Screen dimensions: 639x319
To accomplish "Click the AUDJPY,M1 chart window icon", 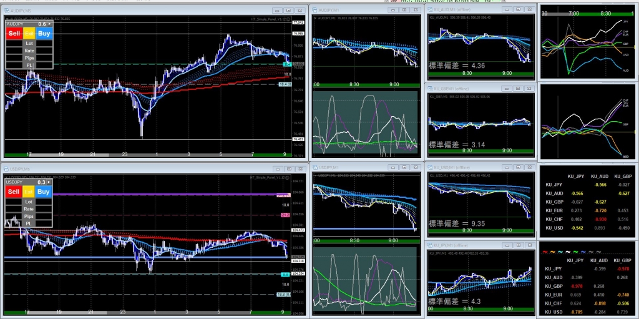I will 315,11.
